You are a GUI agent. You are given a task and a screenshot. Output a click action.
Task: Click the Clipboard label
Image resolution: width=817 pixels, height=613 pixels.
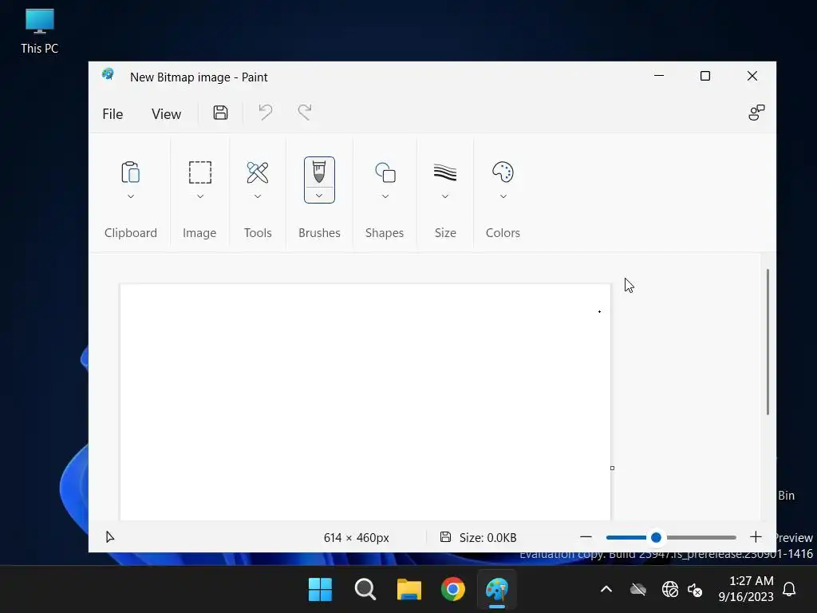(131, 232)
